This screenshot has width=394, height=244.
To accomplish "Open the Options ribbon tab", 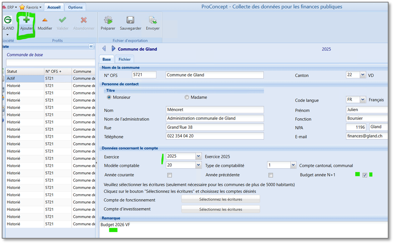I will tap(75, 7).
